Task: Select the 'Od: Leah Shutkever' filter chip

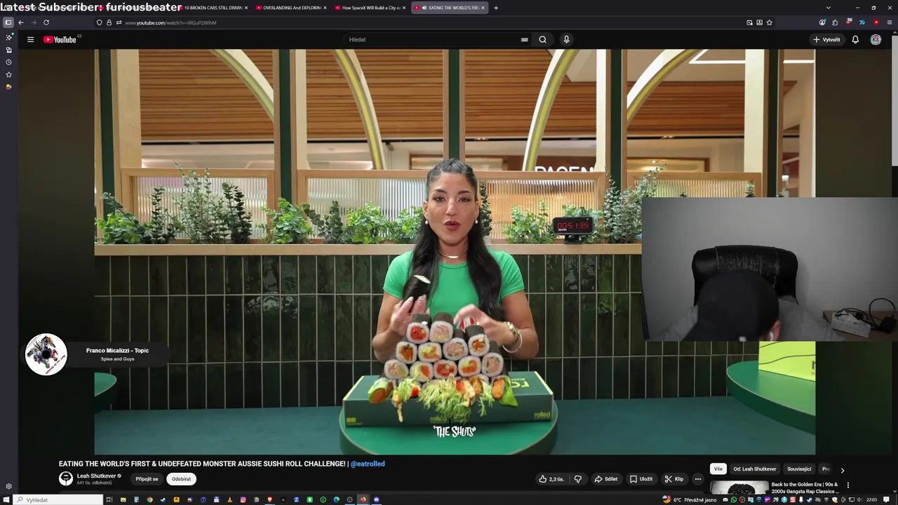Action: (755, 469)
